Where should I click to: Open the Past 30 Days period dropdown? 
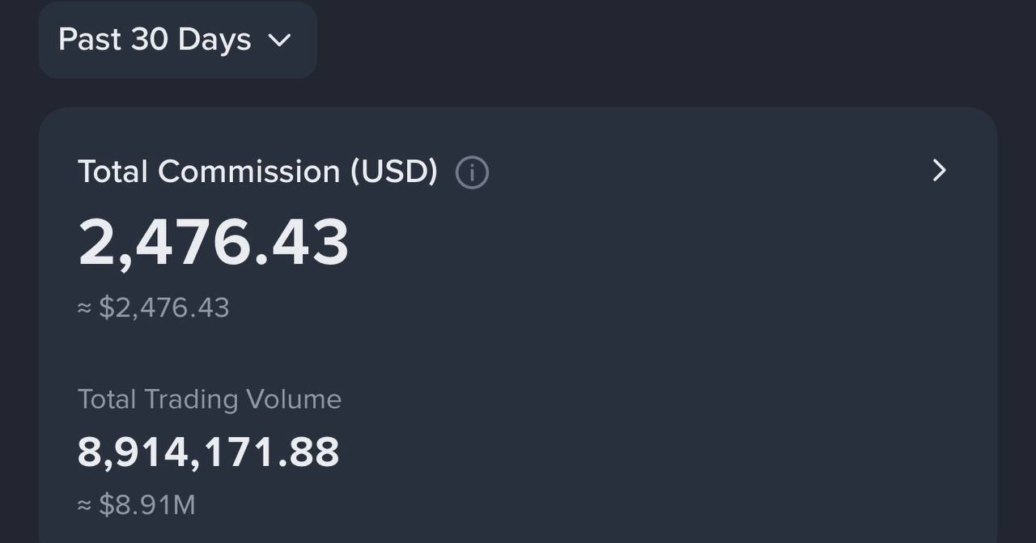[177, 40]
